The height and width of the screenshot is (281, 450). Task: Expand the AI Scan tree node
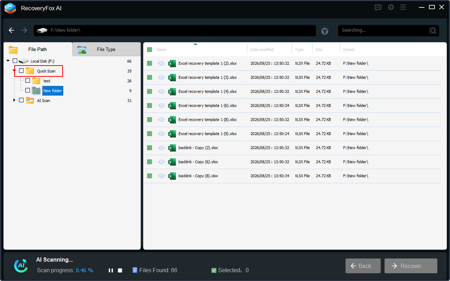click(15, 100)
